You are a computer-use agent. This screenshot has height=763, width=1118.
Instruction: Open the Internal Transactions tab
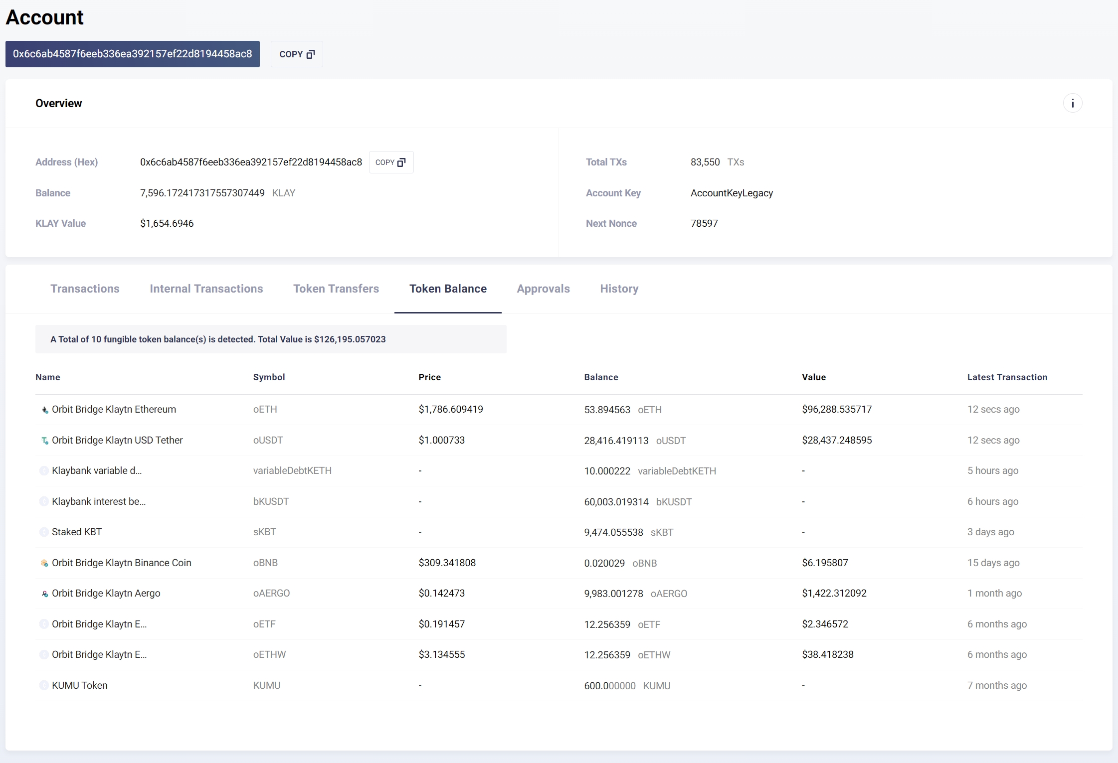[x=206, y=289]
